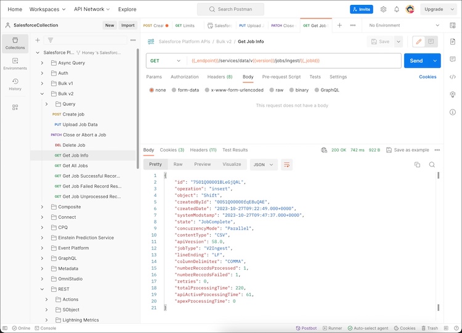
Task: Open the Workspaces menu
Action: [x=47, y=9]
